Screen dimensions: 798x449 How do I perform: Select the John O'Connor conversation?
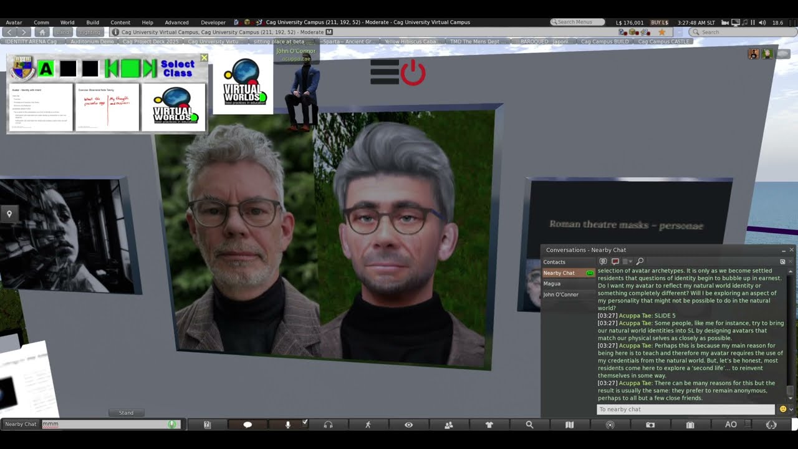pos(568,294)
